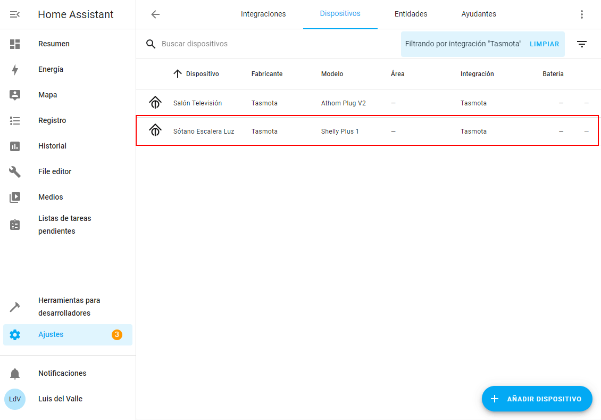Collapse the Home Assistant sidebar menu
This screenshot has height=420, width=601.
pos(15,14)
